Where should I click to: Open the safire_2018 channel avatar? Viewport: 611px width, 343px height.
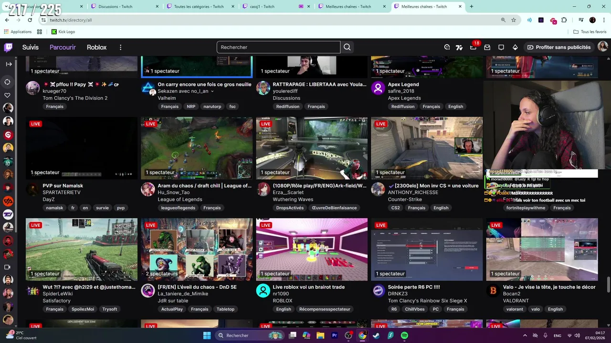(378, 88)
